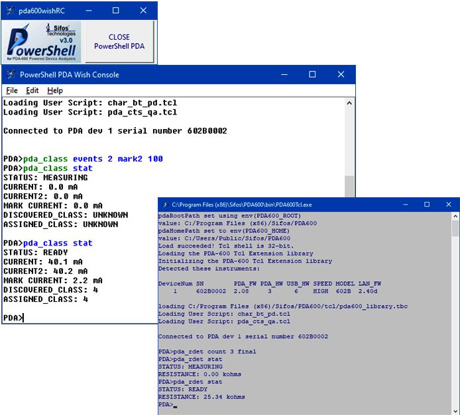
Task: Click Wish Console scrollbar up arrow
Action: pos(349,103)
